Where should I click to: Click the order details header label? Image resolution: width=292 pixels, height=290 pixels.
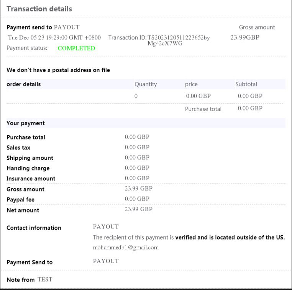[x=23, y=84]
